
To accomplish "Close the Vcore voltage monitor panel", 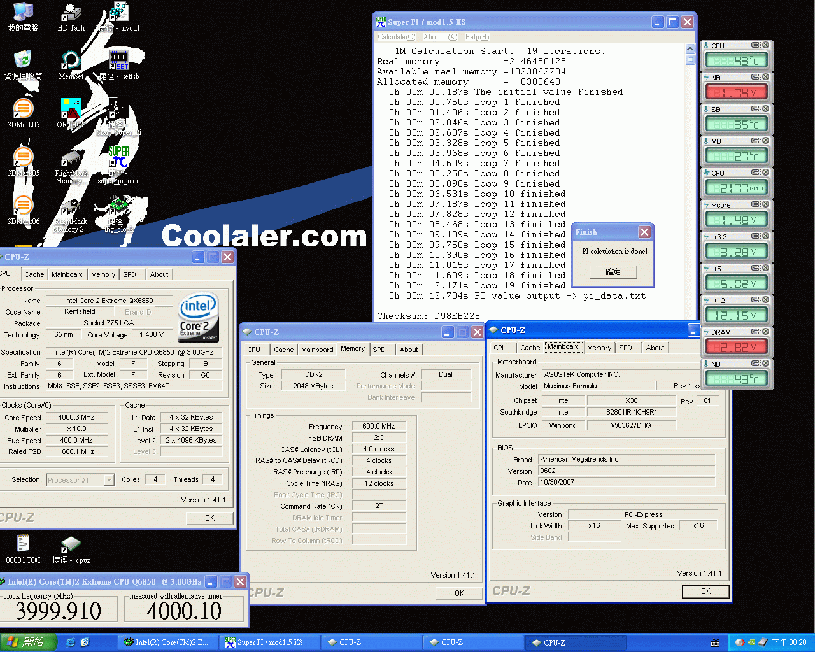I will [766, 204].
